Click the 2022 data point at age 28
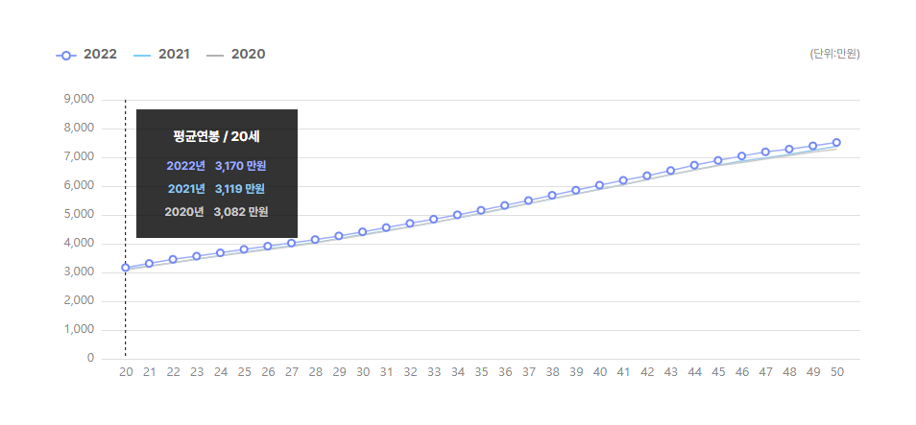 (x=315, y=239)
